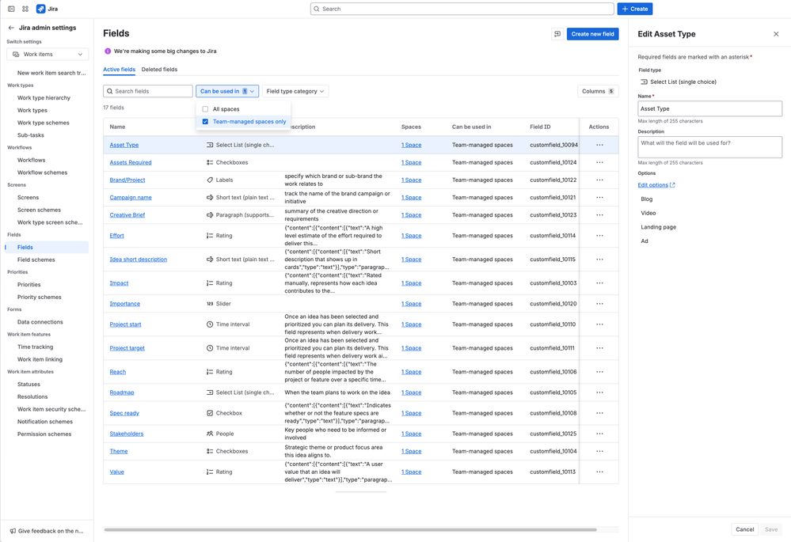The width and height of the screenshot is (791, 542).
Task: Open the Spec ready field link
Action: pos(124,413)
